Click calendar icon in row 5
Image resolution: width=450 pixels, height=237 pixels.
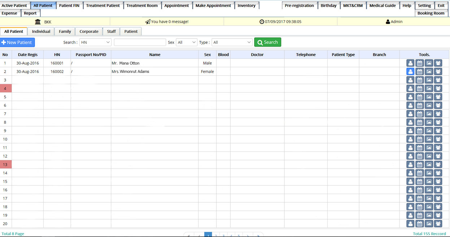click(x=419, y=97)
